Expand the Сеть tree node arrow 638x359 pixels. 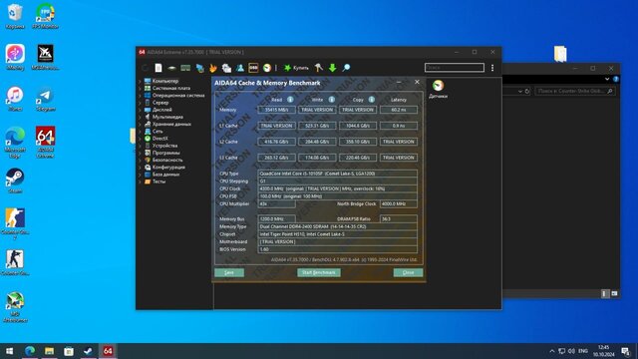point(140,132)
